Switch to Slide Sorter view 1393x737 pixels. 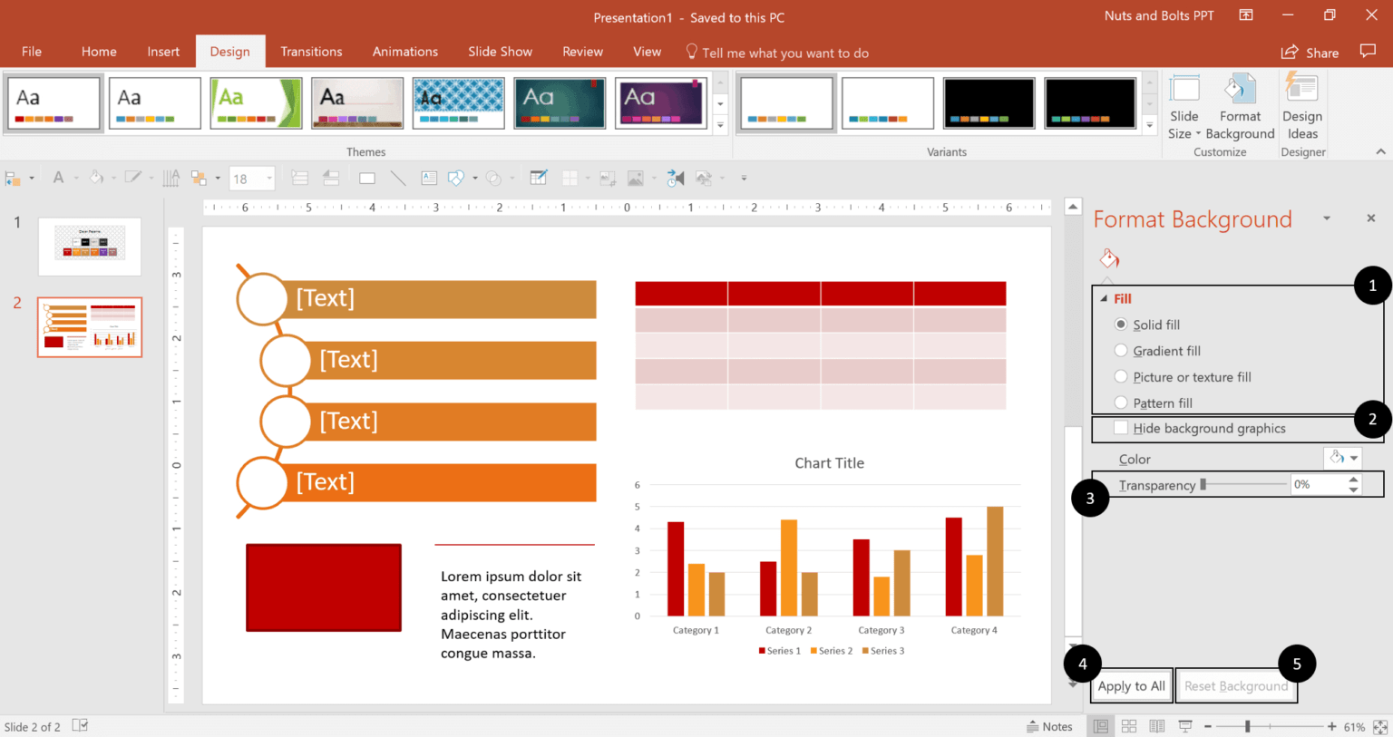coord(1129,726)
